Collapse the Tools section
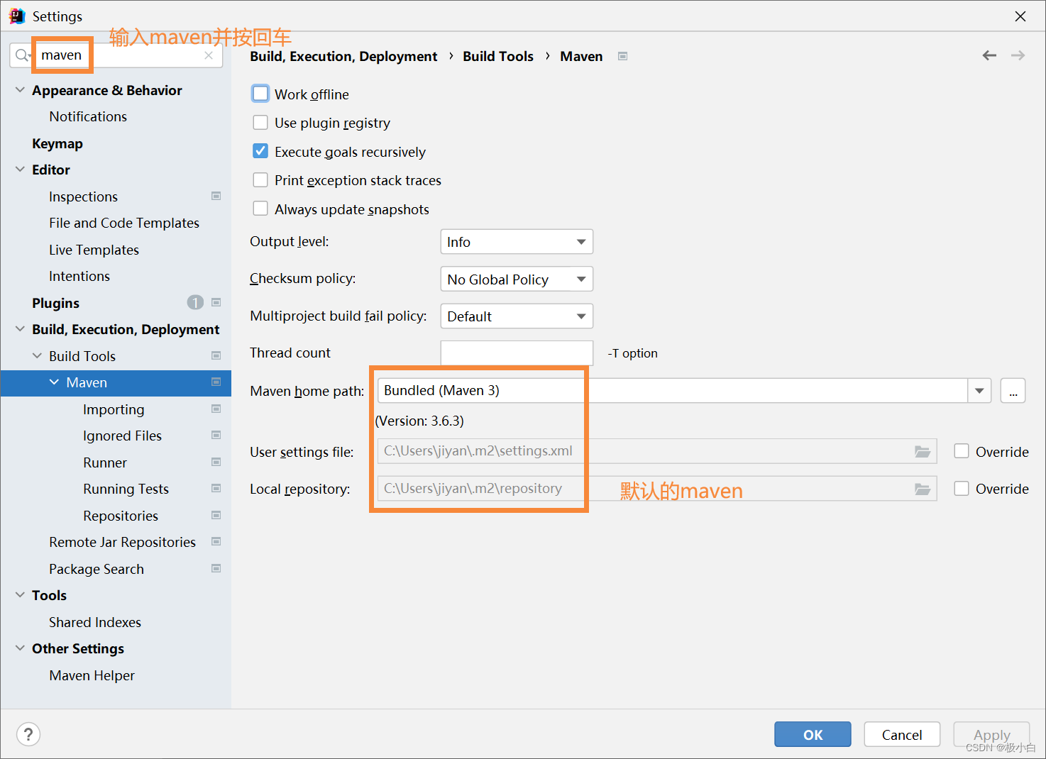The height and width of the screenshot is (759, 1046). pyautogui.click(x=20, y=595)
